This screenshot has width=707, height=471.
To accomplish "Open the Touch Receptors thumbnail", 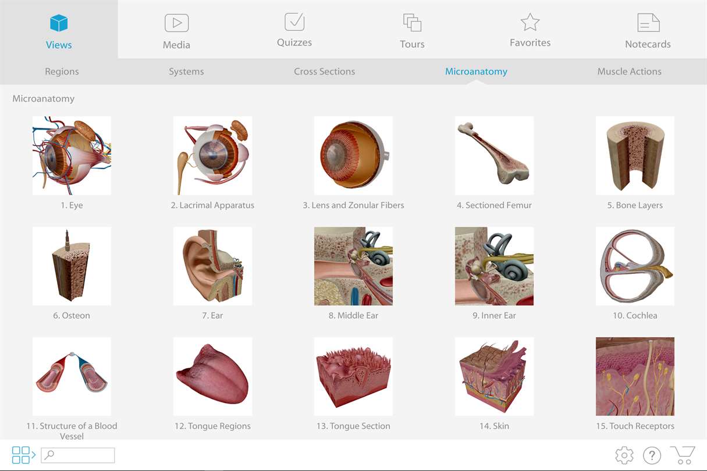I will [635, 376].
